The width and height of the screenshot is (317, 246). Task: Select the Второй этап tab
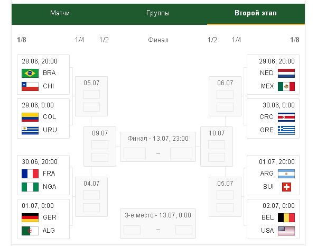256,13
